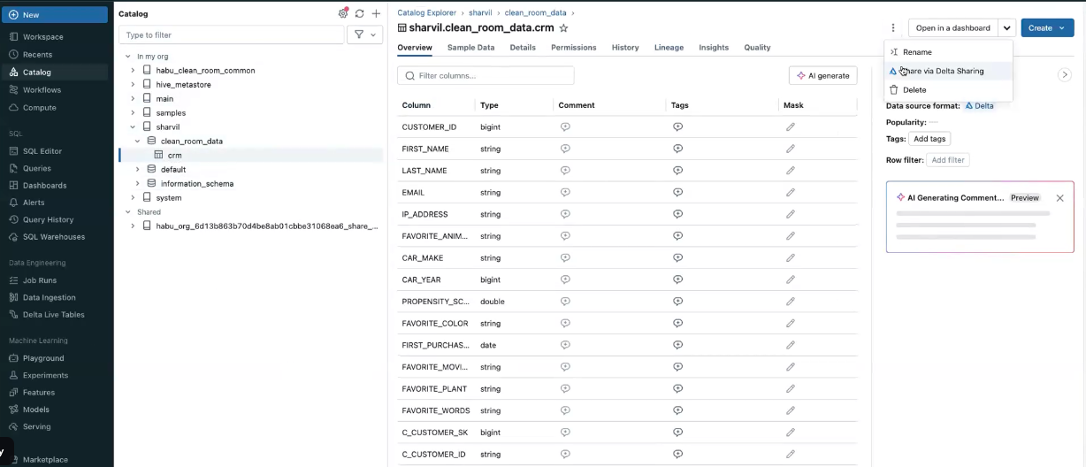This screenshot has height=467, width=1086.
Task: Add a tag to the FIRST_NAME column
Action: pyautogui.click(x=677, y=149)
